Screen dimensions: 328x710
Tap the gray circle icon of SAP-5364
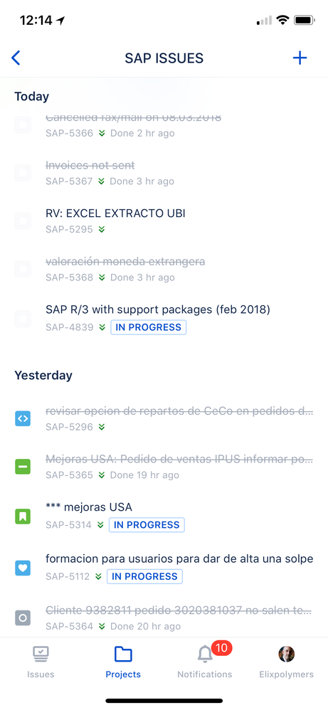pos(23,618)
